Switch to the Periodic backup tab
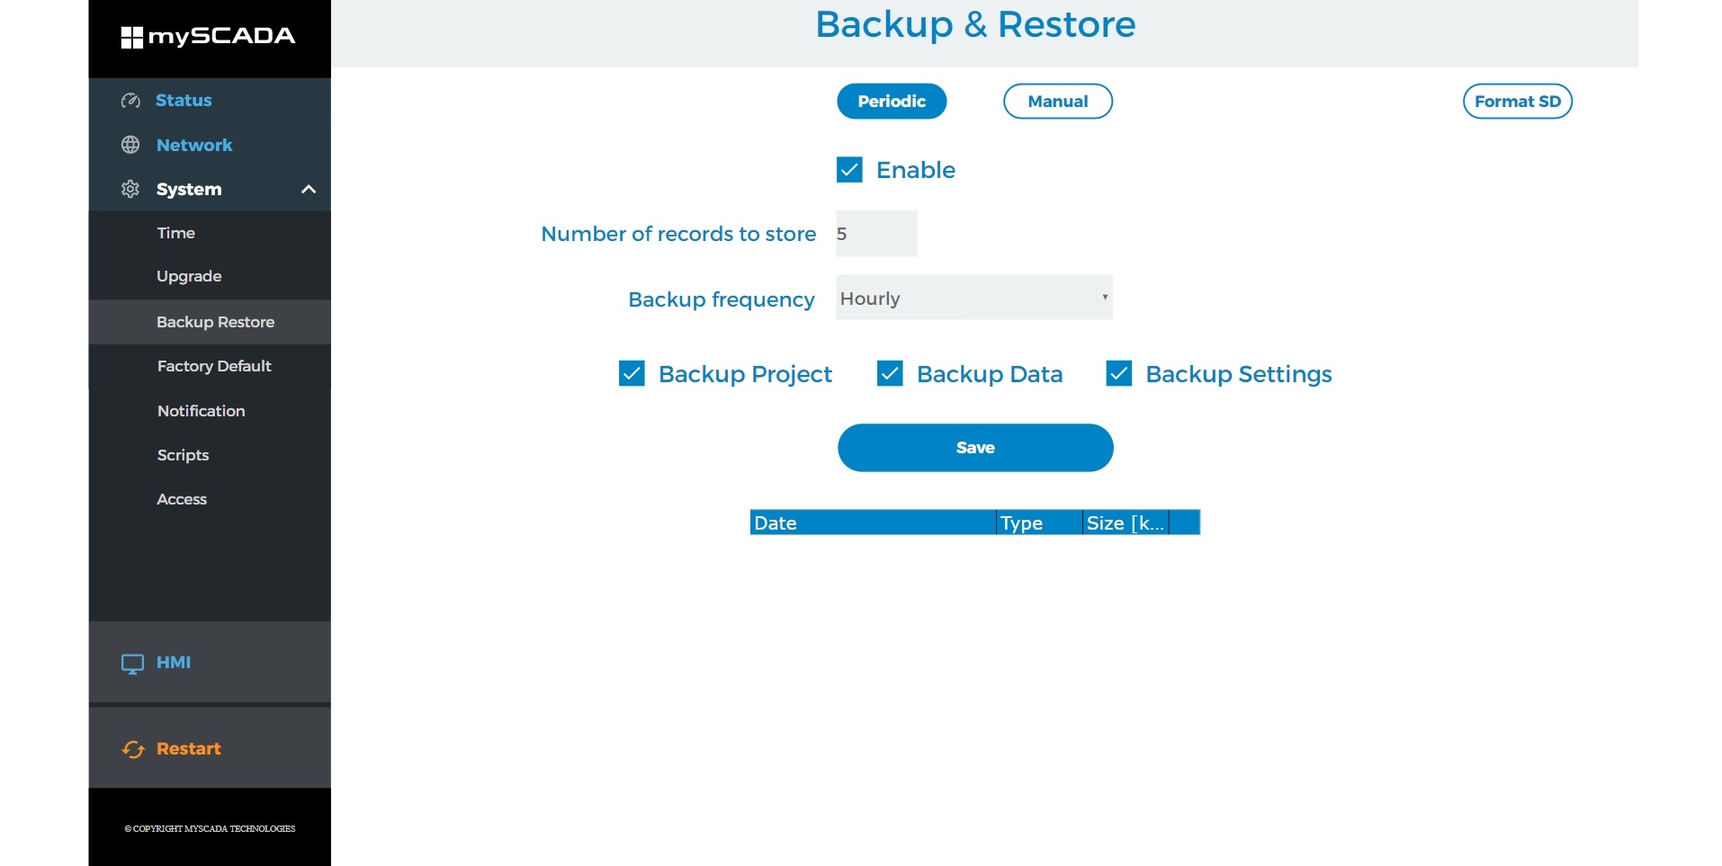 pyautogui.click(x=892, y=101)
